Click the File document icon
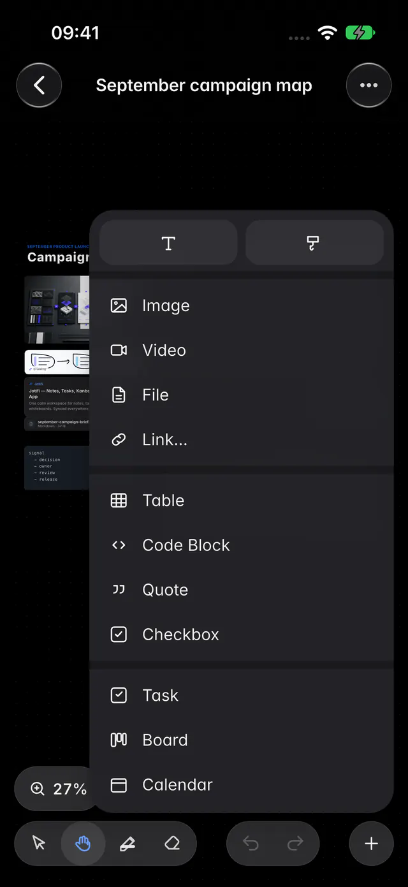Image resolution: width=408 pixels, height=887 pixels. coord(119,395)
